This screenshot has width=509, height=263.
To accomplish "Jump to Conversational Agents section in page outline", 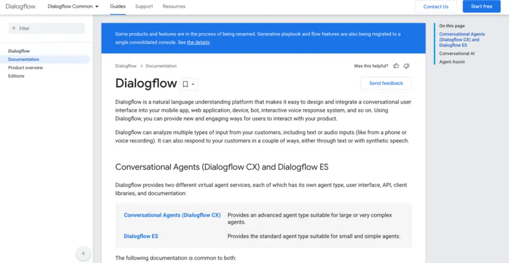I will pyautogui.click(x=462, y=39).
